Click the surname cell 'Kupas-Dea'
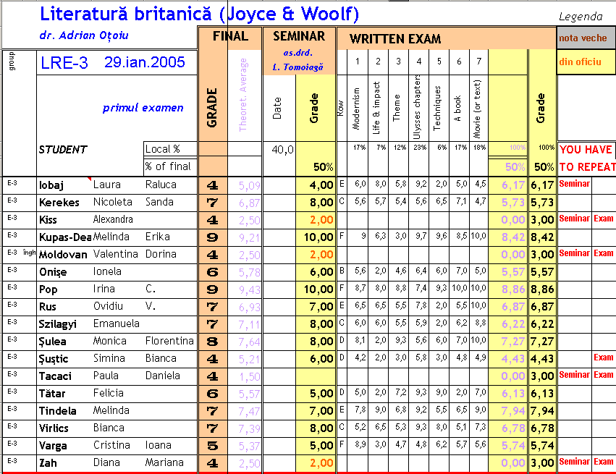This screenshot has width=616, height=474. [65, 237]
